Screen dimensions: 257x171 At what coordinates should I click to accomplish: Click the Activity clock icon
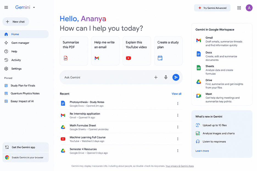point(6,60)
